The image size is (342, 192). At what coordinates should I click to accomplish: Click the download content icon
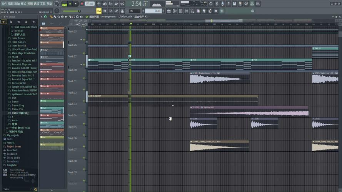(252, 4)
